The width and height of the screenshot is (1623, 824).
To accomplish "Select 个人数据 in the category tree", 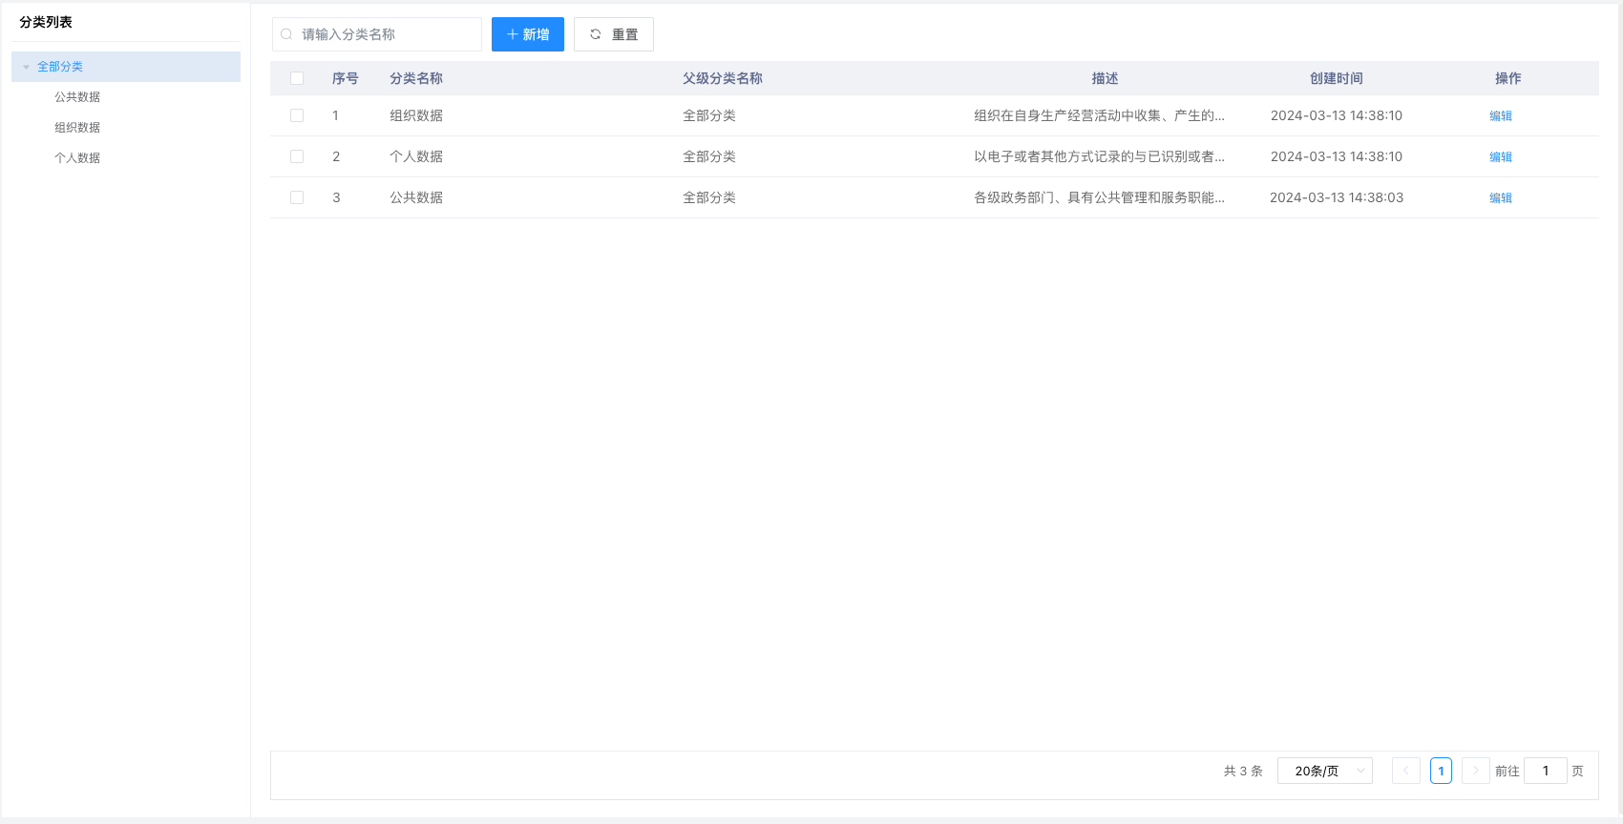I will tap(77, 158).
